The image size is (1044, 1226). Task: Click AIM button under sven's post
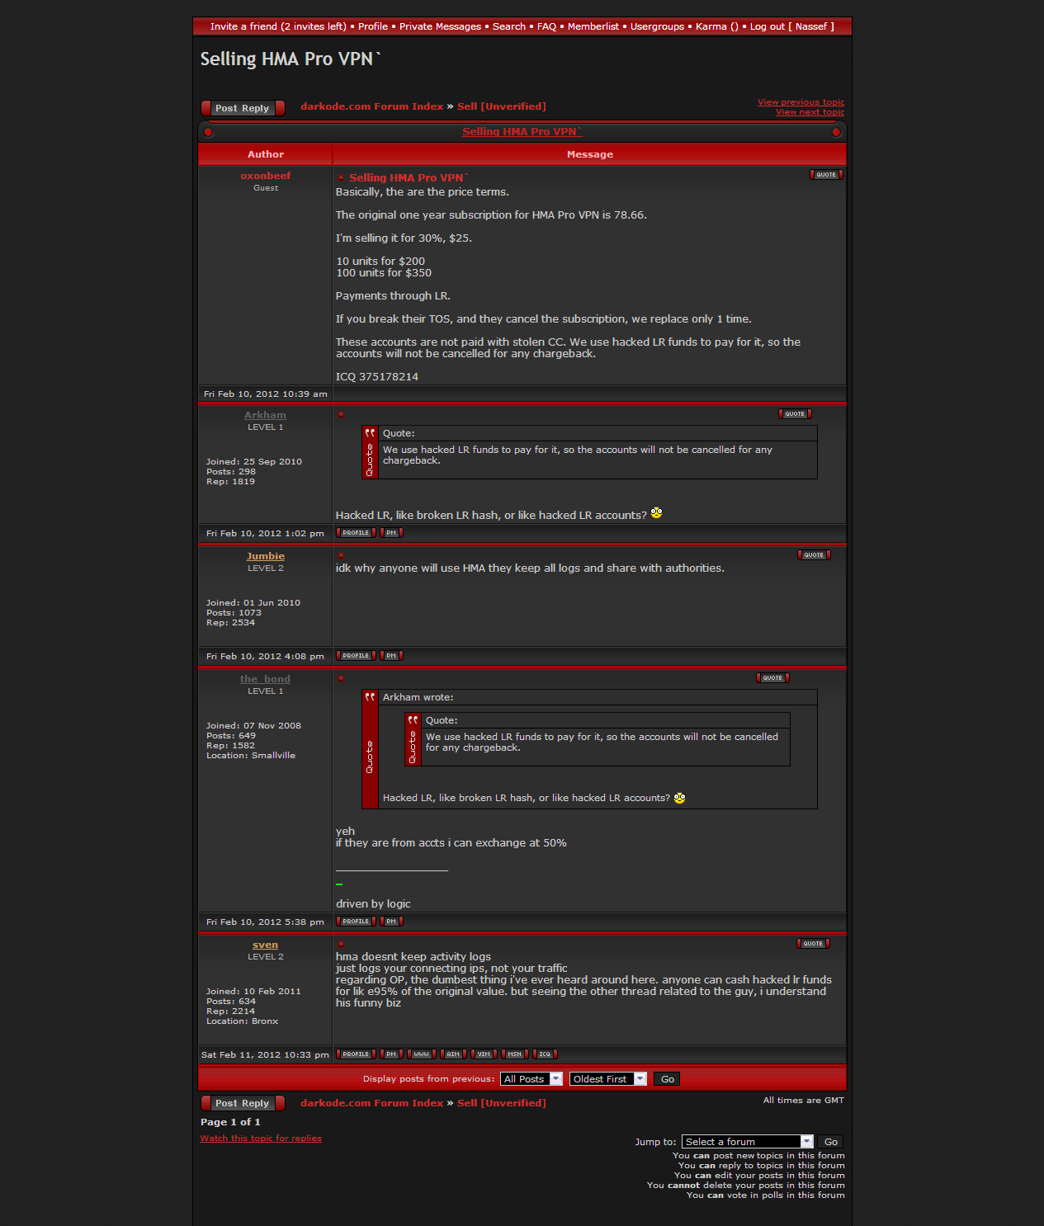click(x=453, y=1054)
